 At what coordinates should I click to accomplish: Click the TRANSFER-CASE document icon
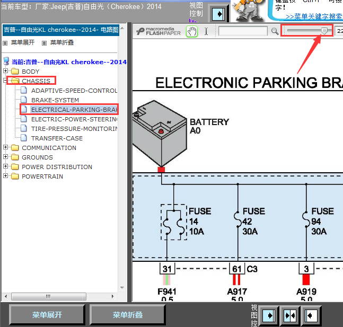pos(24,138)
